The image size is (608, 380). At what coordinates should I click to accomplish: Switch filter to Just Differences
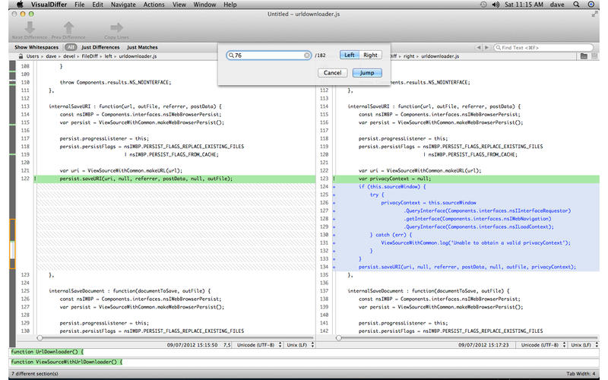tap(100, 47)
